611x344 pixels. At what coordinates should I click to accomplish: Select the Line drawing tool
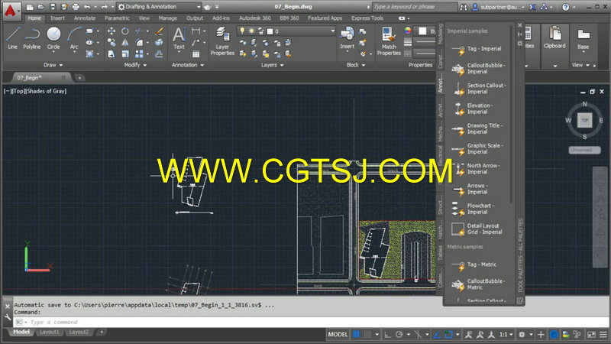point(12,37)
